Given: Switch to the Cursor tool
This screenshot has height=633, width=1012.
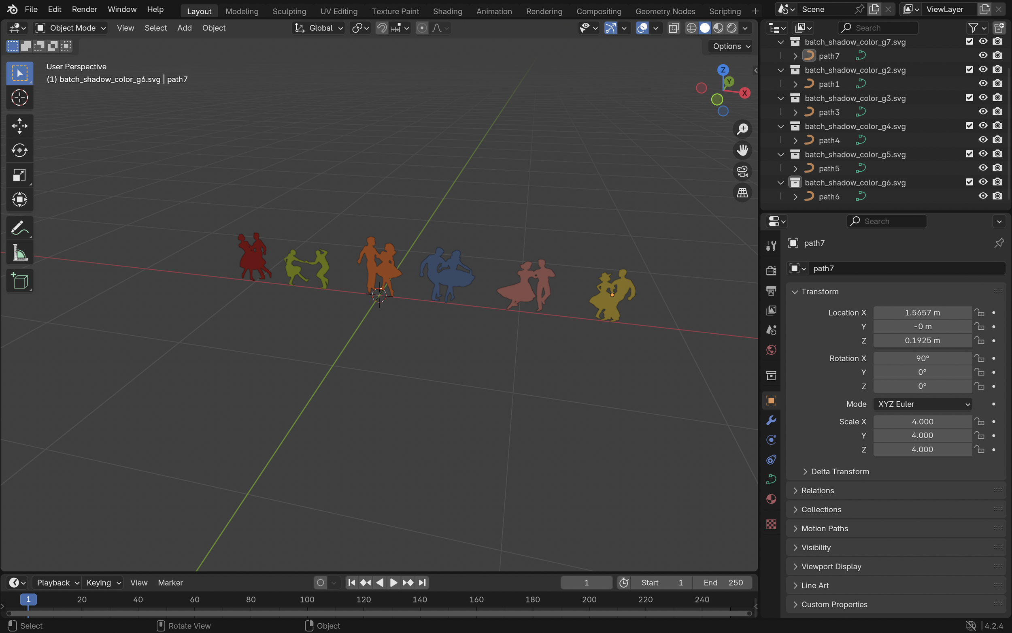Looking at the screenshot, I should [x=19, y=98].
